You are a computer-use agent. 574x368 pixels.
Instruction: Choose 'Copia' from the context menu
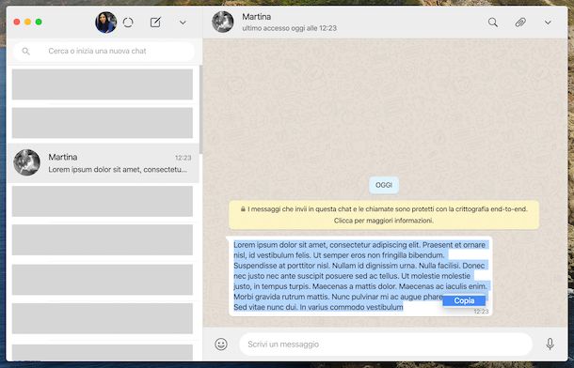(x=464, y=300)
